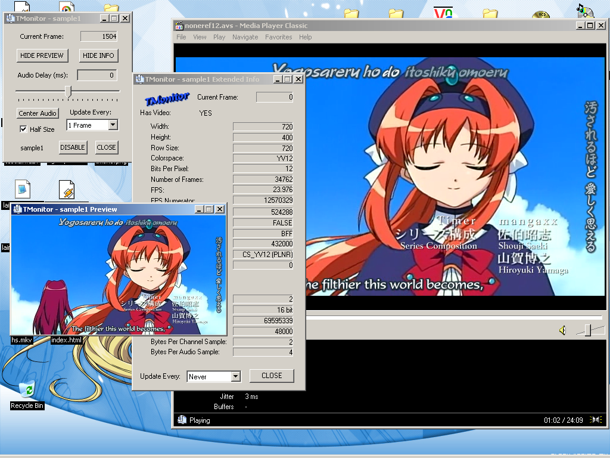The image size is (610, 458).
Task: Click the Media Player Classic title bar icon
Action: [x=179, y=26]
